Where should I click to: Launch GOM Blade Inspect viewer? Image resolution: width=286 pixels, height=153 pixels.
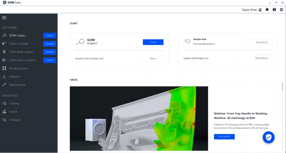click(50, 52)
